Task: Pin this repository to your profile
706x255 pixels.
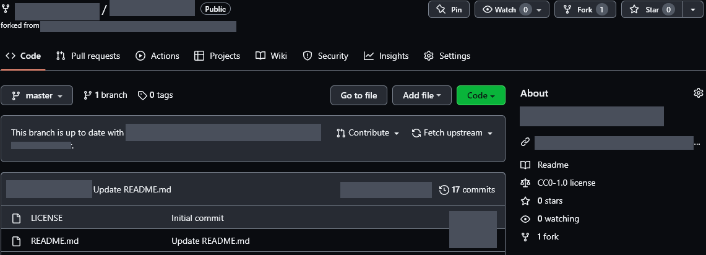Action: (x=449, y=10)
